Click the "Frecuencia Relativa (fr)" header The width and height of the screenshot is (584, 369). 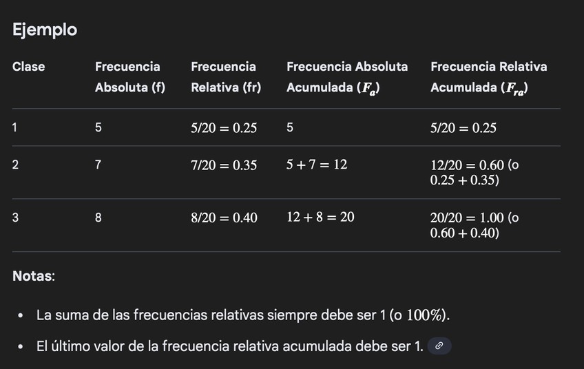coord(225,77)
